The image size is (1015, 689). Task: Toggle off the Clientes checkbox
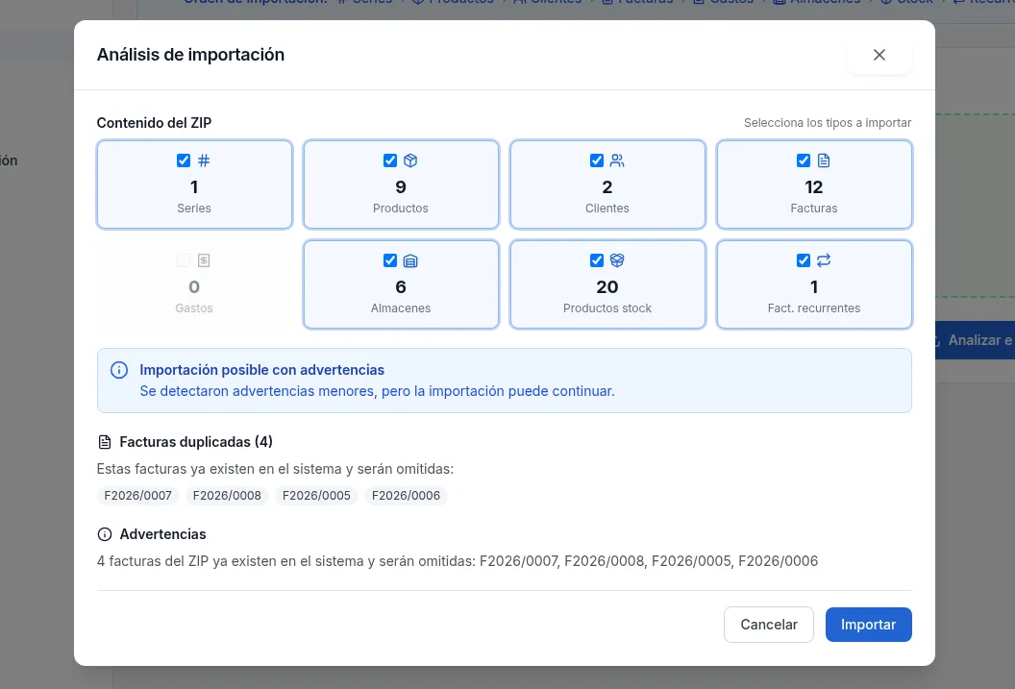tap(597, 160)
